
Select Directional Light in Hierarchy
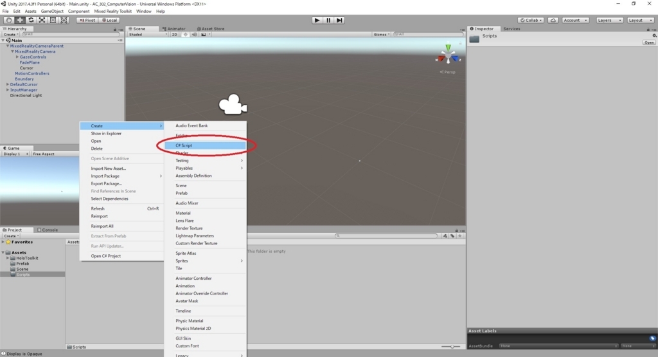[x=26, y=95]
